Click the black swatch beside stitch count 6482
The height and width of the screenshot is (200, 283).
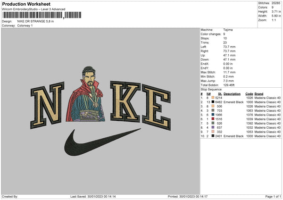213,102
